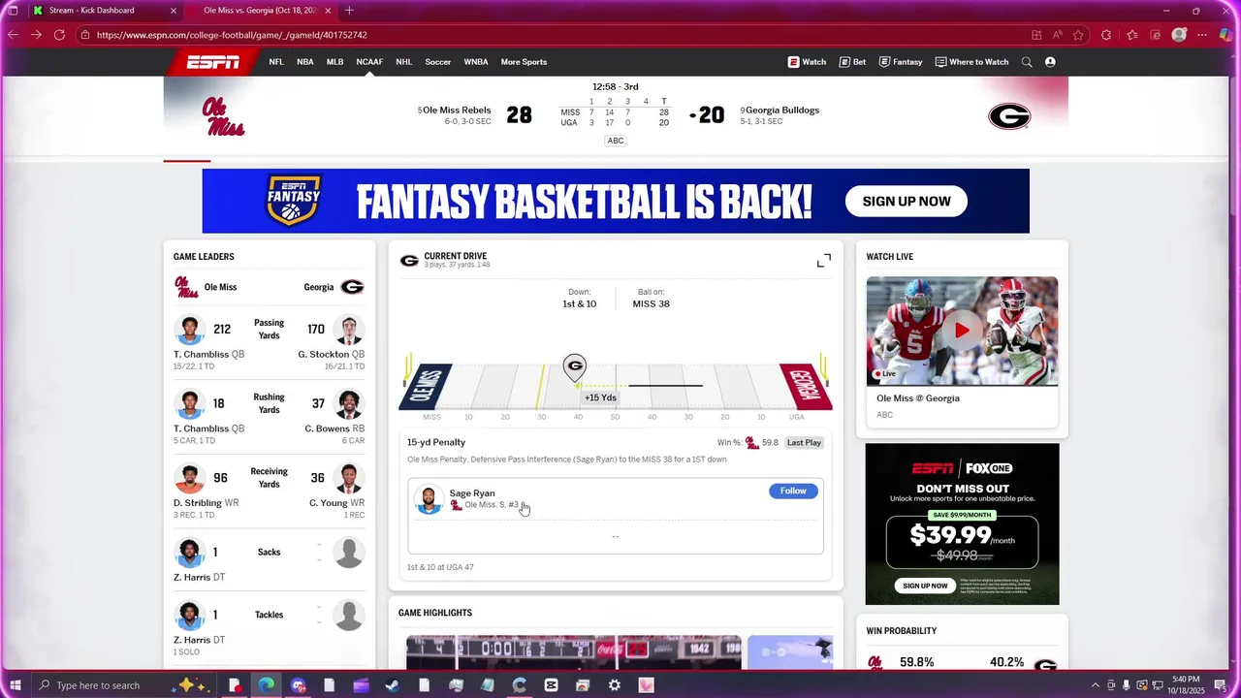Add page to favorites star icon
1241x698 pixels.
[x=1080, y=35]
